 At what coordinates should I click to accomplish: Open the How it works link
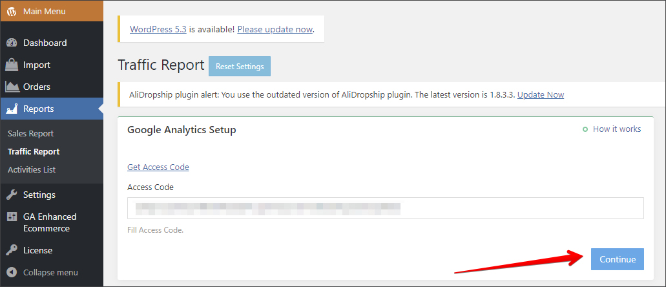click(x=617, y=129)
